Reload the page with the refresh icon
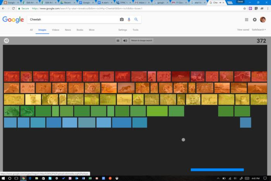271x181 pixels. 14,8
